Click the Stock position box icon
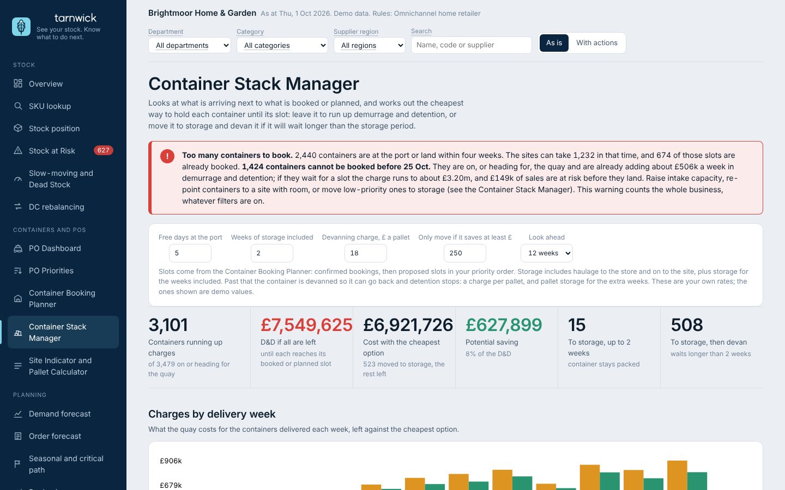Viewport: 785px width, 490px height. coord(18,128)
